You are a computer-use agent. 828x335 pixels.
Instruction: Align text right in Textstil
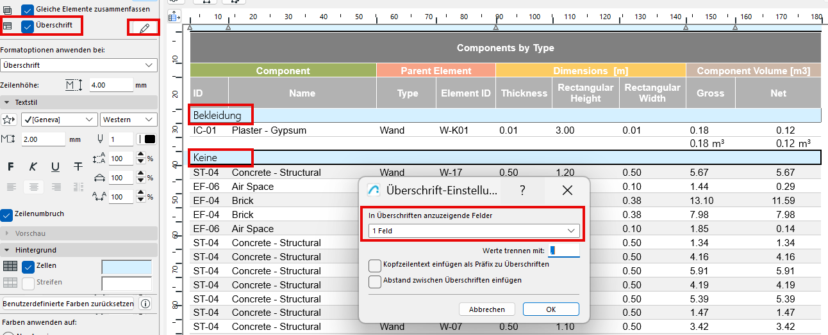point(56,187)
